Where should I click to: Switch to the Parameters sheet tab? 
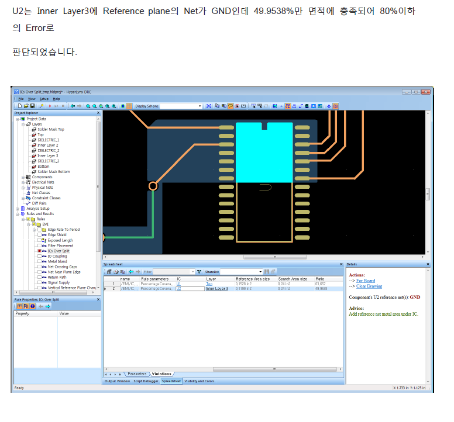pos(136,373)
